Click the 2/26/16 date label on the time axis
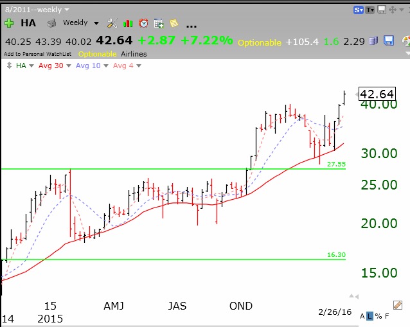 tap(335, 312)
